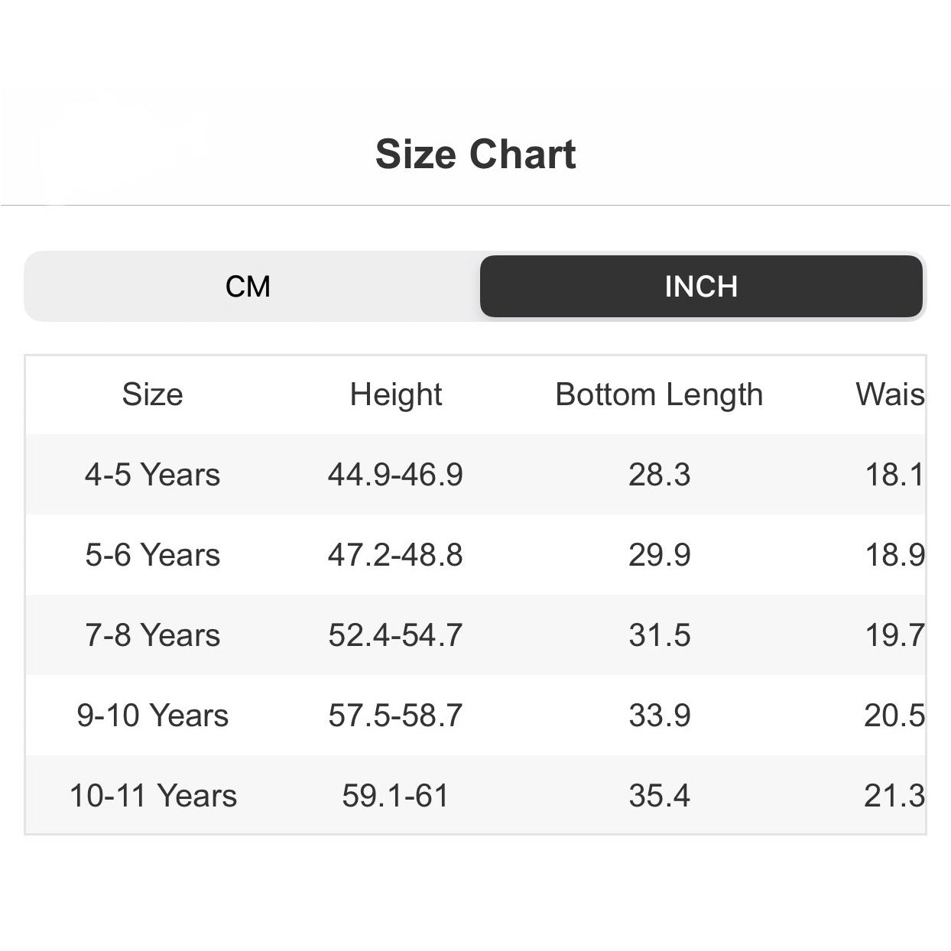
Task: Click bottom length value 28.3
Action: [x=659, y=475]
